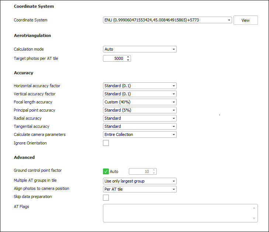Expand the Tangential accuracy dropdown
The height and width of the screenshot is (232, 269).
(139, 126)
